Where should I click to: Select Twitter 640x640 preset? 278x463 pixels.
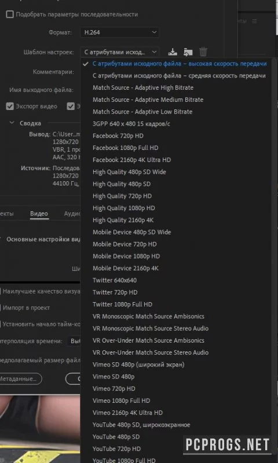click(x=115, y=280)
